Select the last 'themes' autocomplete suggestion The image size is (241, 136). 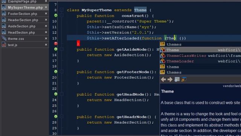[200, 72]
